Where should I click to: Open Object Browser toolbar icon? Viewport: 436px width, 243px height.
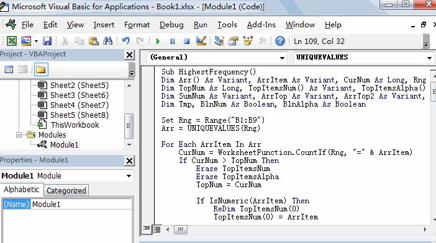coord(248,41)
